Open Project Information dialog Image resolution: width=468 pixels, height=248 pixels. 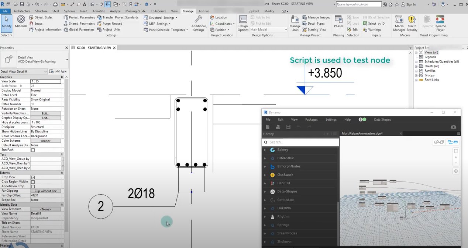(45, 29)
